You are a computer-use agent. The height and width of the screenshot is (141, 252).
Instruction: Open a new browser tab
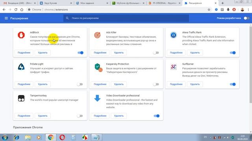pos(222,3)
